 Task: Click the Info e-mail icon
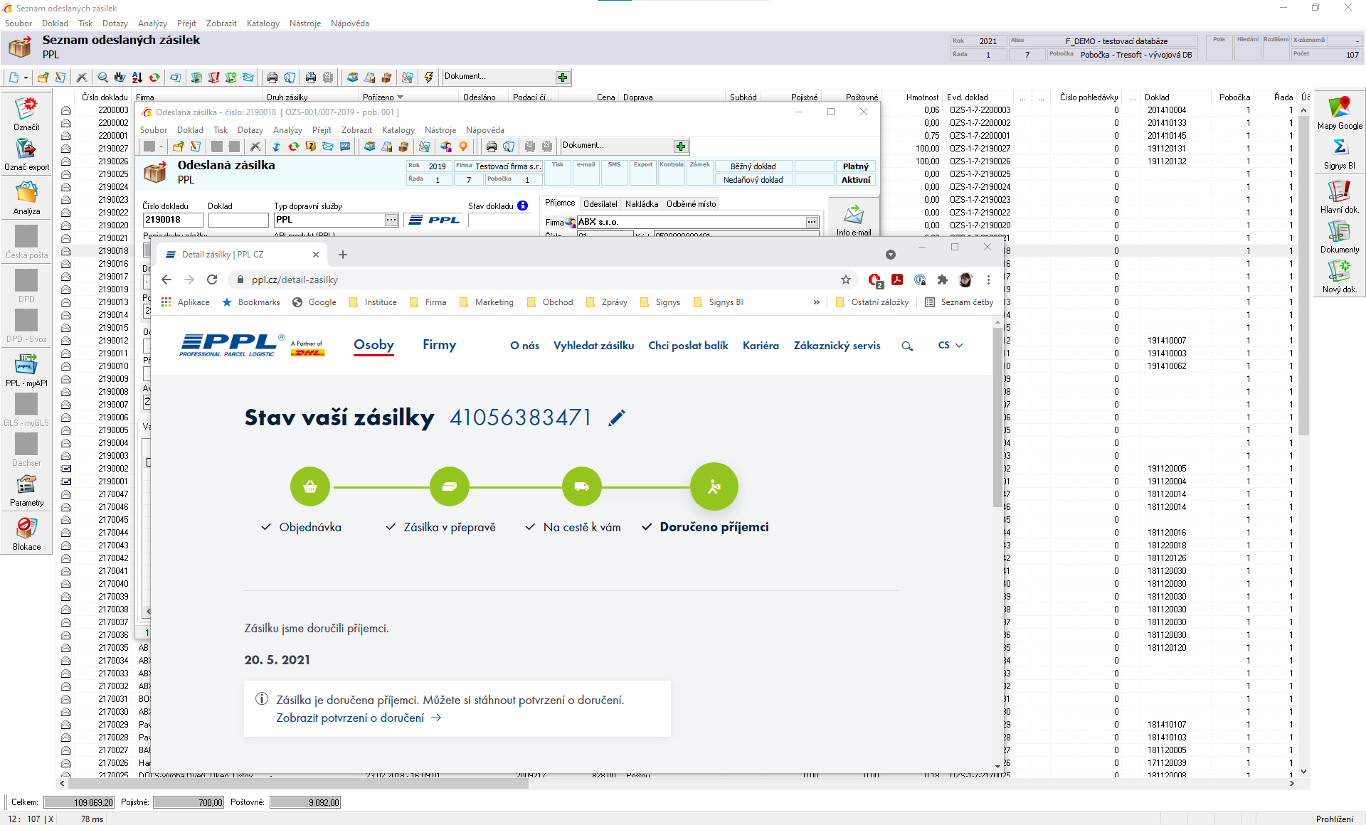854,220
